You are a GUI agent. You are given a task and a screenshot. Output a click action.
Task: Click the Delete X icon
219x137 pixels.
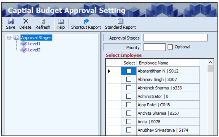pyautogui.click(x=25, y=22)
